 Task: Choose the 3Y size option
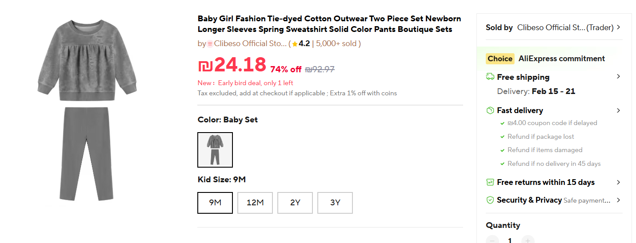335,203
